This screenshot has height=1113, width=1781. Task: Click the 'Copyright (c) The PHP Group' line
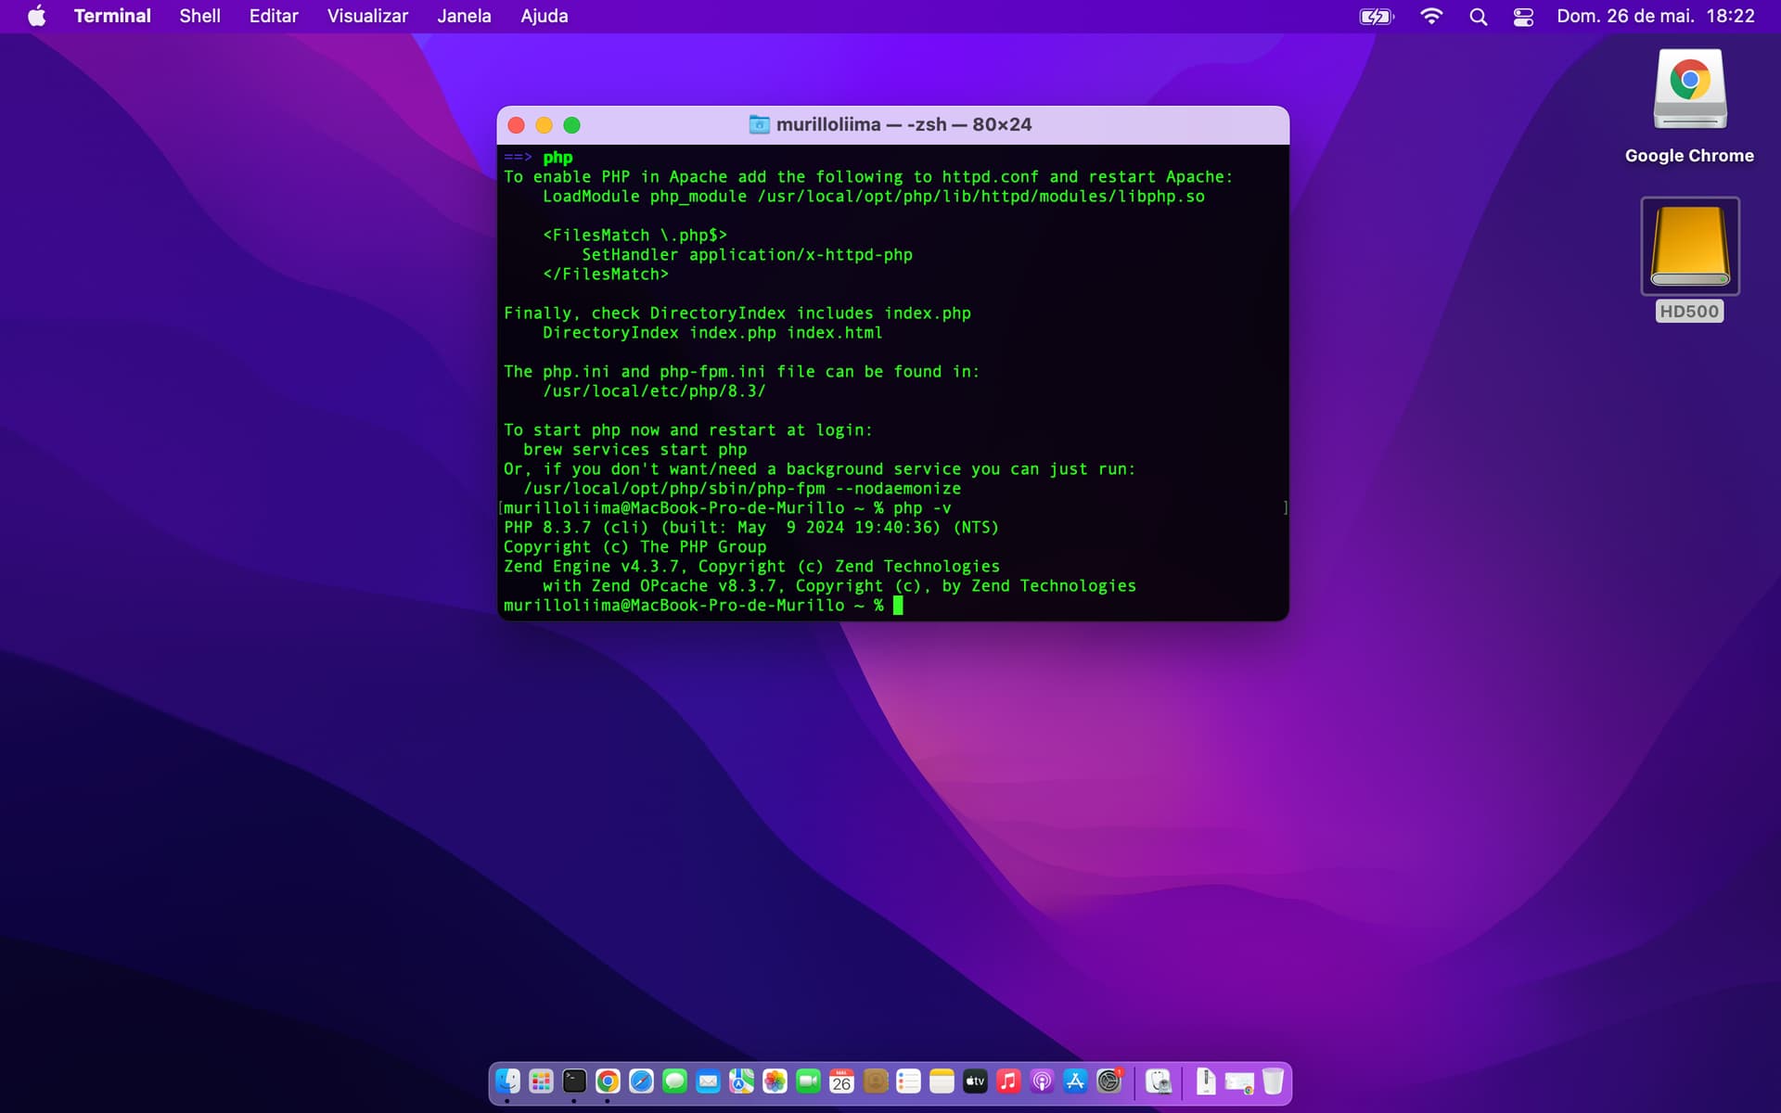[634, 547]
